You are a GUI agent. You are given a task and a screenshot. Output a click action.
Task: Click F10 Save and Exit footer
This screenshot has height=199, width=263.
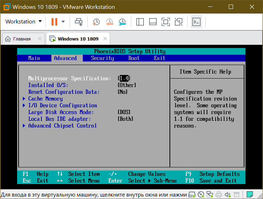[x=211, y=181]
